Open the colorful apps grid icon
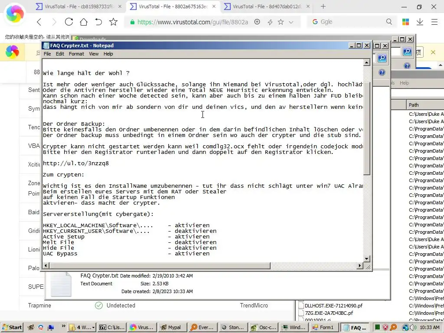Viewport: 444px width, 333px height. click(x=405, y=22)
